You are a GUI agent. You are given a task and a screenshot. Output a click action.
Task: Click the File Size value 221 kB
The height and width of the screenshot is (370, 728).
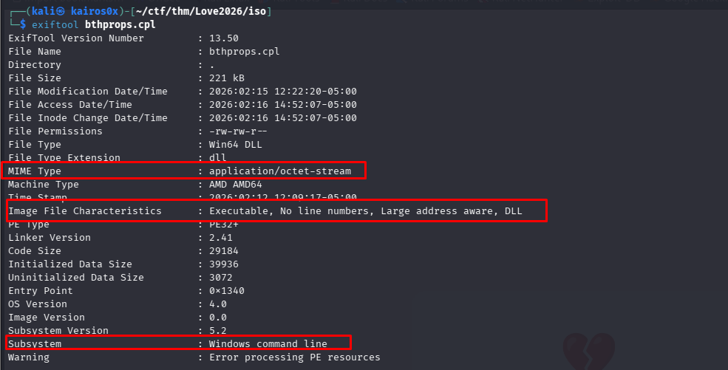(227, 78)
